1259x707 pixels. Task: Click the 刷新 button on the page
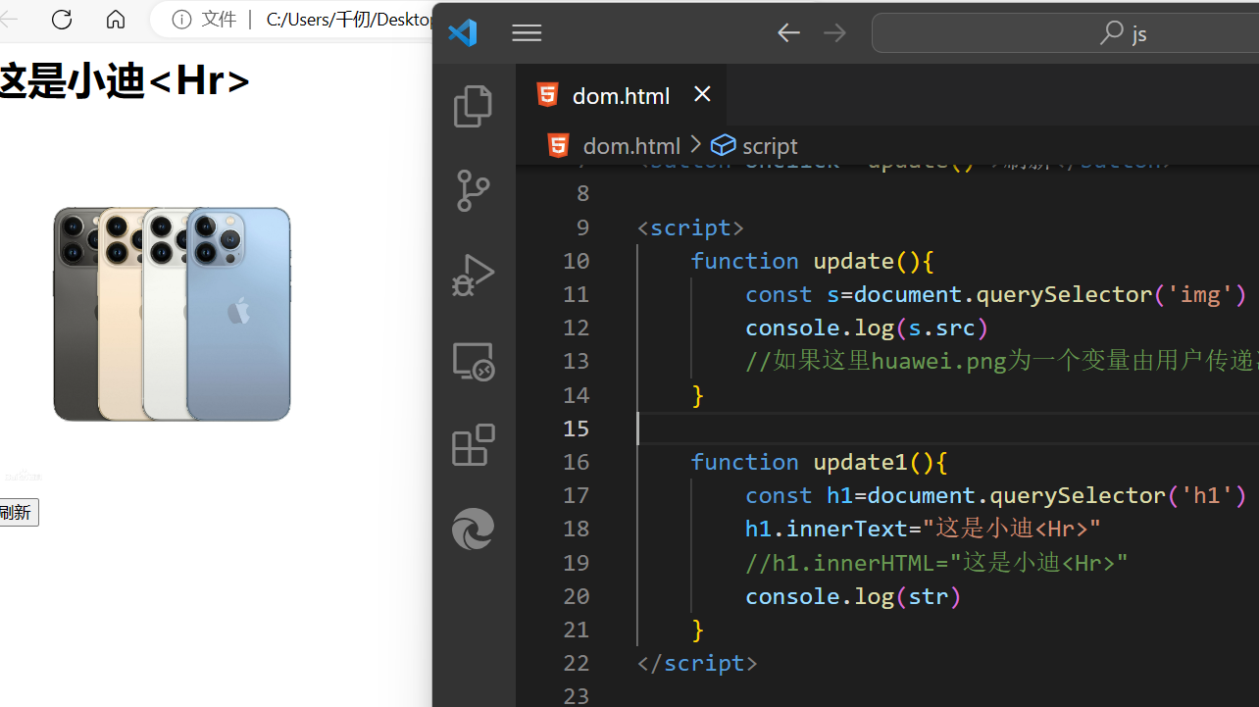(17, 513)
